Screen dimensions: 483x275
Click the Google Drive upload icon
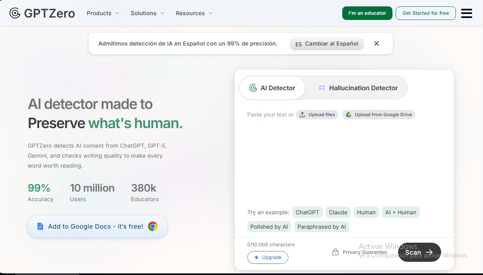click(x=348, y=115)
